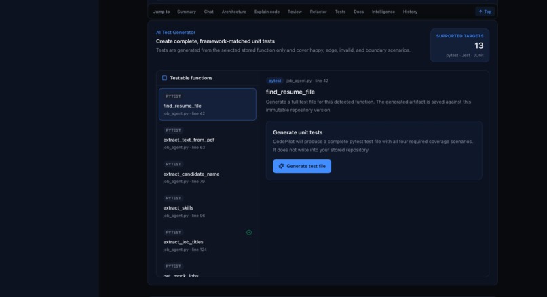Click the job_agent.py line 124 text
Image resolution: width=547 pixels, height=297 pixels.
click(185, 250)
